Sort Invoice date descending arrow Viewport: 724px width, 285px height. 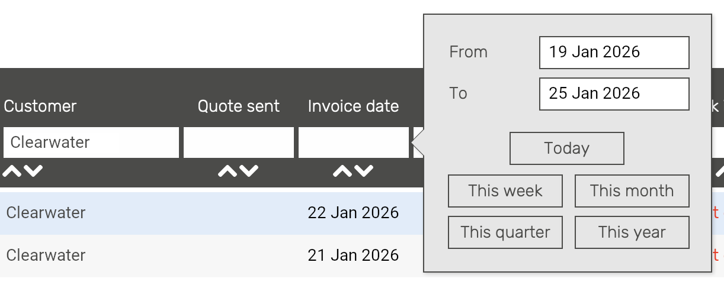click(x=364, y=171)
